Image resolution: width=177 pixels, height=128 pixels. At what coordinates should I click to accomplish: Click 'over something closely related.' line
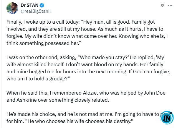tap(73, 100)
